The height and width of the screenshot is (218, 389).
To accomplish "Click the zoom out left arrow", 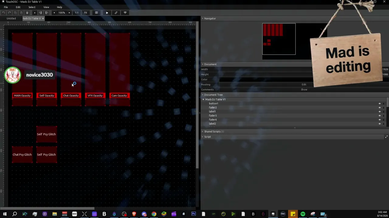I will point(54,13).
